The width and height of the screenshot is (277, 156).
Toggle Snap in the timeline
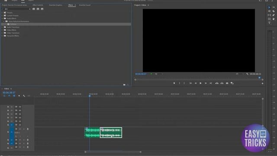(x=9, y=96)
